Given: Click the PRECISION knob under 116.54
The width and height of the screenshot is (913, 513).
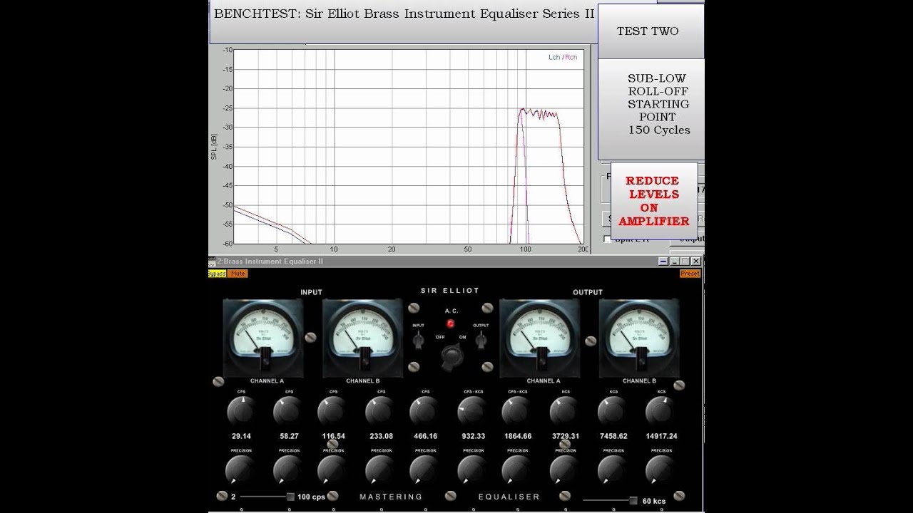Looking at the screenshot, I should click(332, 470).
